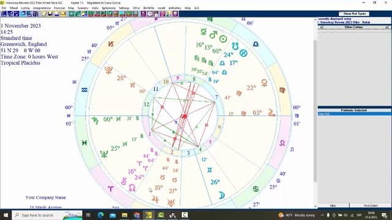Open the Interpretation menu
Image resolution: width=392 pixels, height=220 pixels.
click(x=42, y=8)
